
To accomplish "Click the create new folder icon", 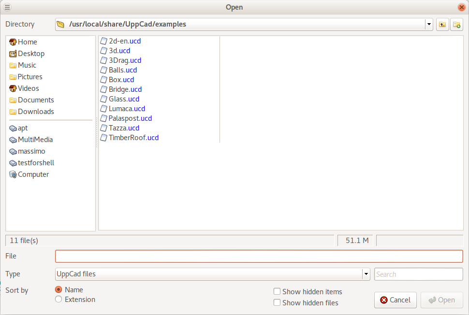I will click(x=456, y=25).
